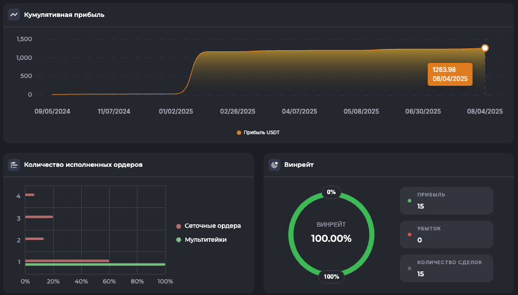Click the pie chart icon beside Винрейт
Viewport: 518px width, 295px height.
(274, 164)
